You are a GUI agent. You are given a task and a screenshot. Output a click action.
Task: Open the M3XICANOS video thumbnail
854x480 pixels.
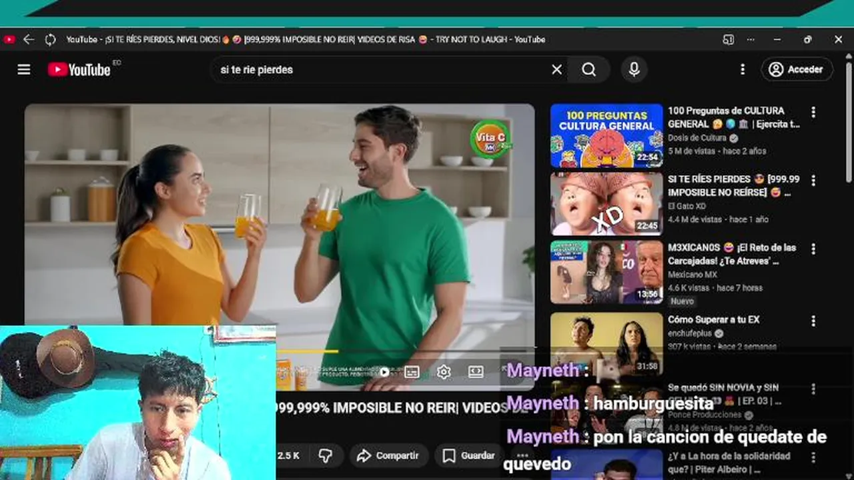tap(606, 272)
